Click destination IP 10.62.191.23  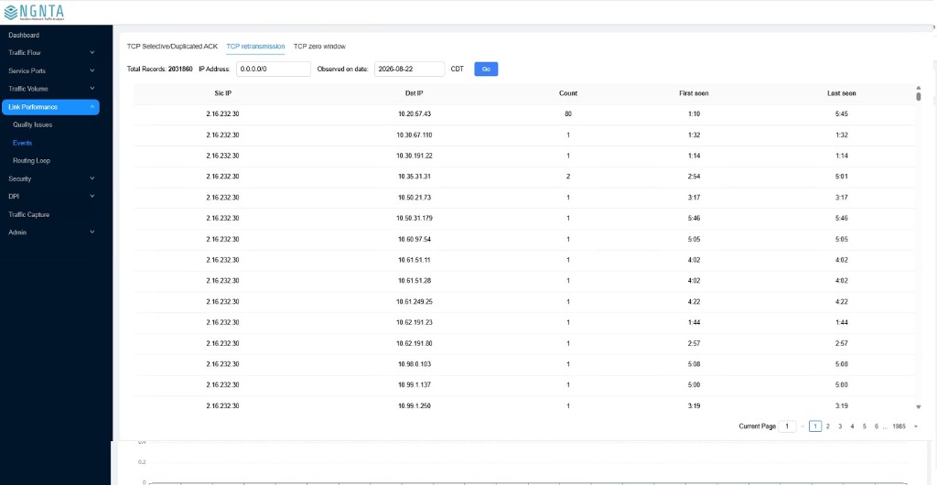[415, 322]
